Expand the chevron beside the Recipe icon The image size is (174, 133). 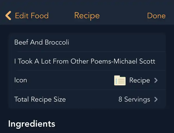click(x=156, y=81)
